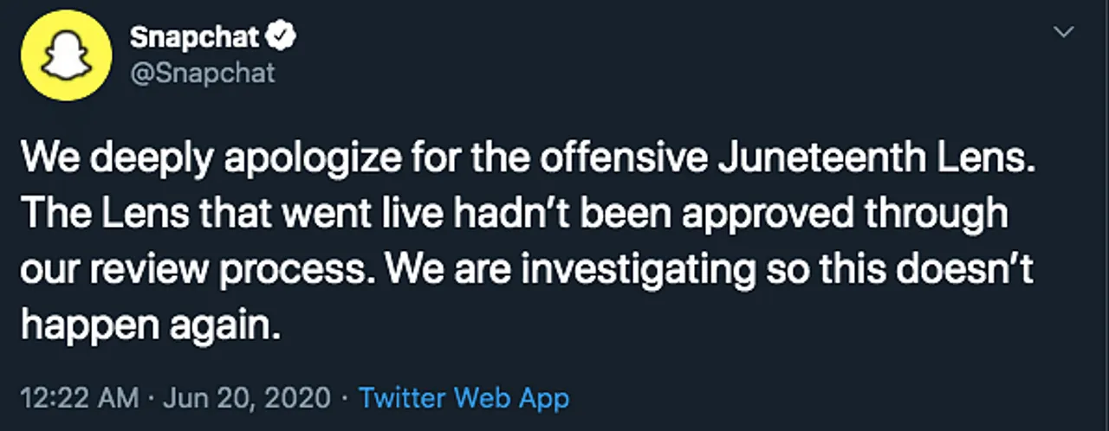Click the Jun 20, 2020 date
The width and height of the screenshot is (1109, 431).
click(246, 398)
